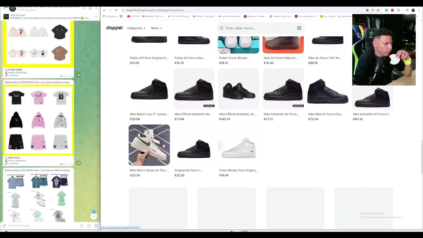Go back arrow in Telegram header
Viewport: 423px width, 238px height.
click(4, 8)
